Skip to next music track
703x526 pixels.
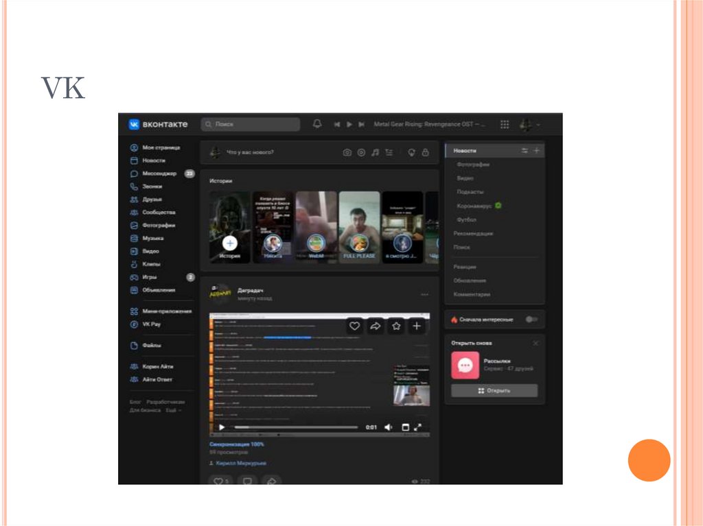pyautogui.click(x=361, y=124)
